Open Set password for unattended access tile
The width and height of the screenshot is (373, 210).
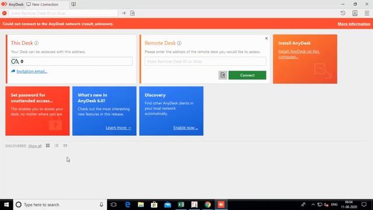point(37,111)
